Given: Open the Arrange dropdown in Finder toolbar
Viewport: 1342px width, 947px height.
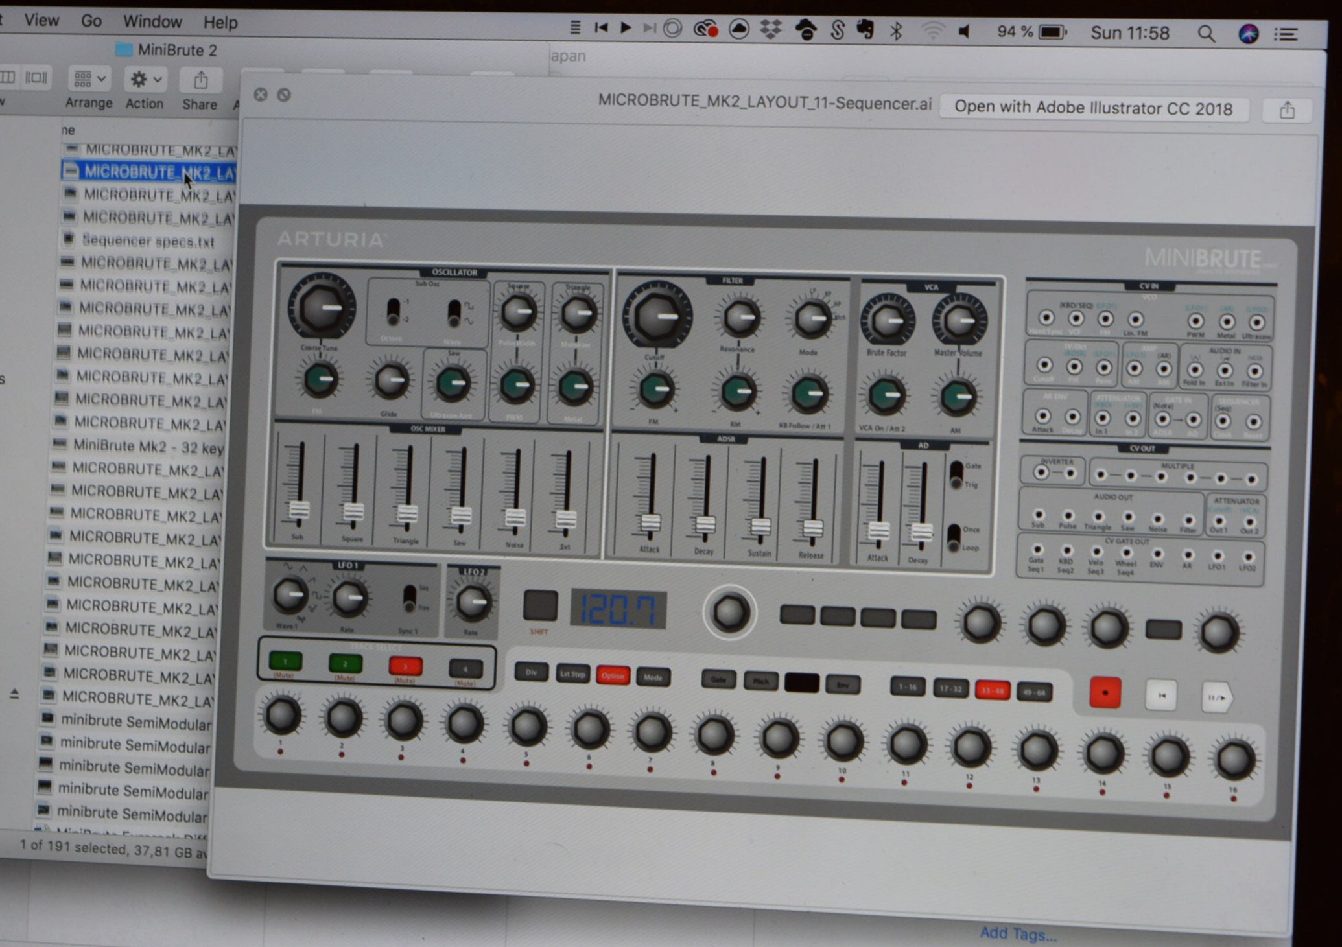Looking at the screenshot, I should (x=89, y=79).
